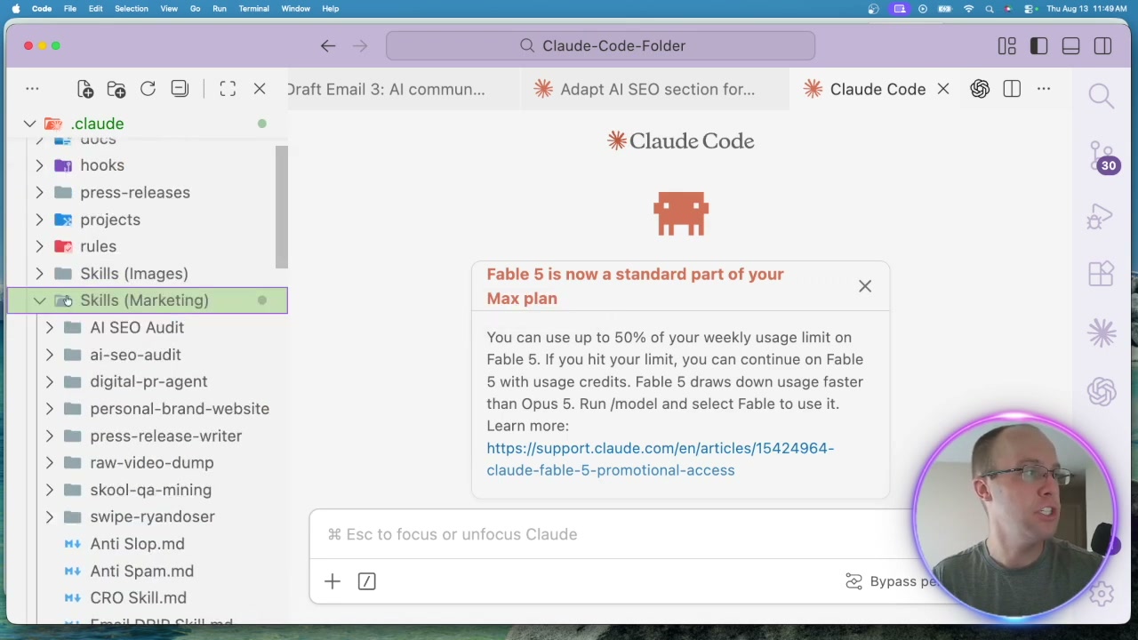Screen dimensions: 1138x640
Task: Dismiss the Fable 5 announcement banner
Action: [865, 286]
